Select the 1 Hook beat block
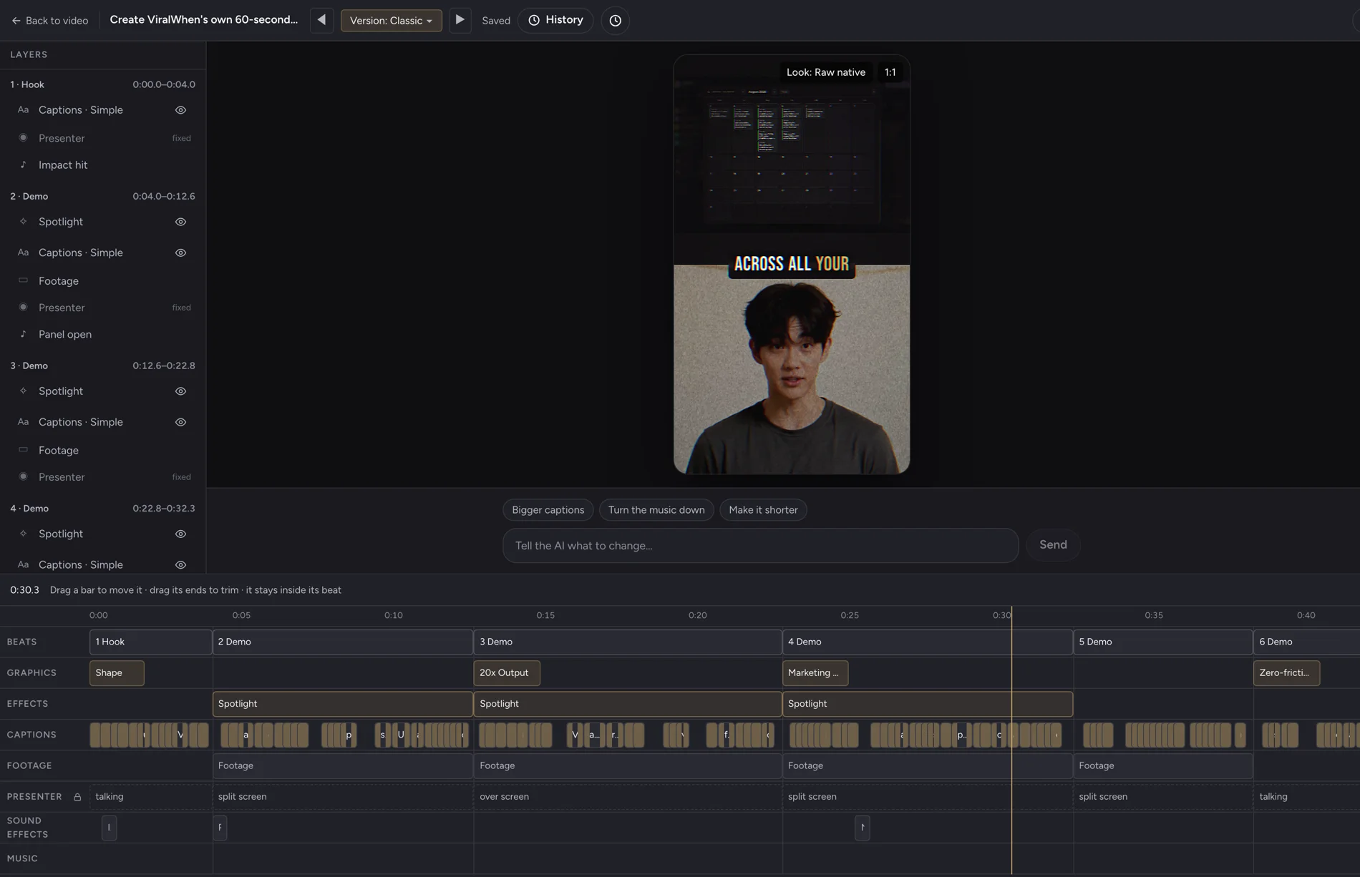Screen dimensions: 1360x877 pyautogui.click(x=150, y=642)
